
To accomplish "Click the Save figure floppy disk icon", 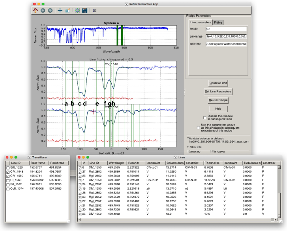I will [84, 10].
